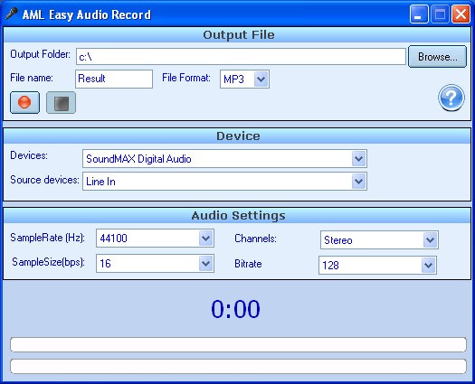Click the Source devices: label
The image size is (475, 384).
pyautogui.click(x=44, y=180)
